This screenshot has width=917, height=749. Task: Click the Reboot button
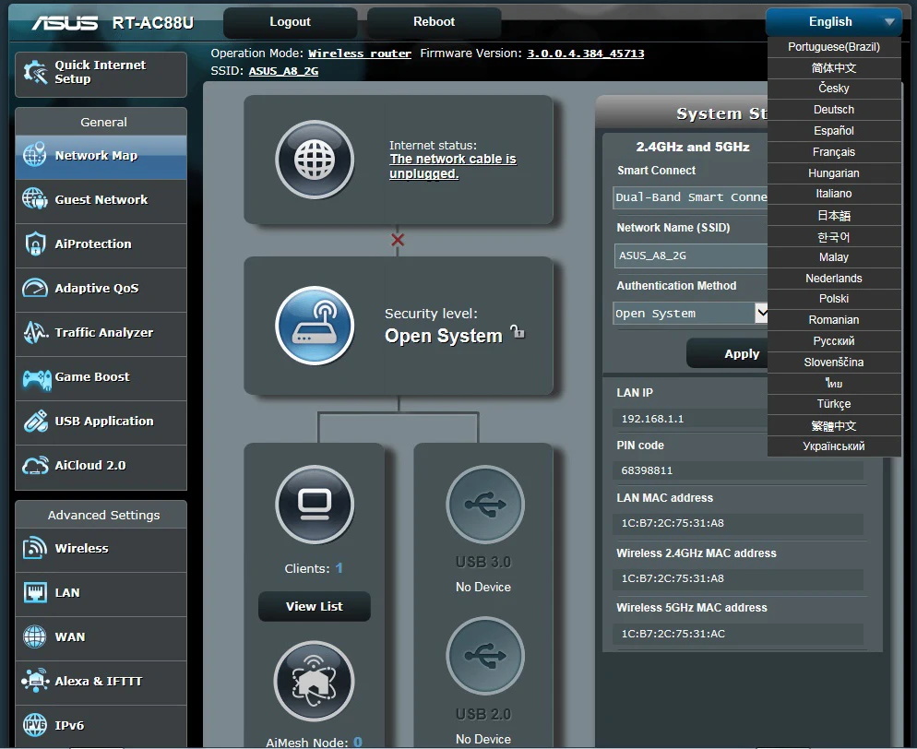(x=434, y=22)
